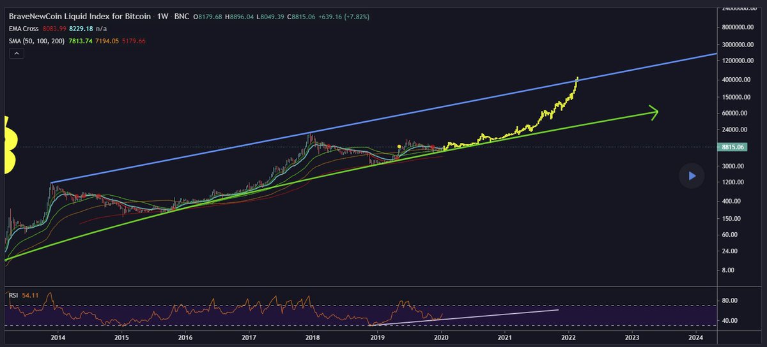Click the 8000000.00 price axis label
This screenshot has width=767, height=347.
pos(738,27)
